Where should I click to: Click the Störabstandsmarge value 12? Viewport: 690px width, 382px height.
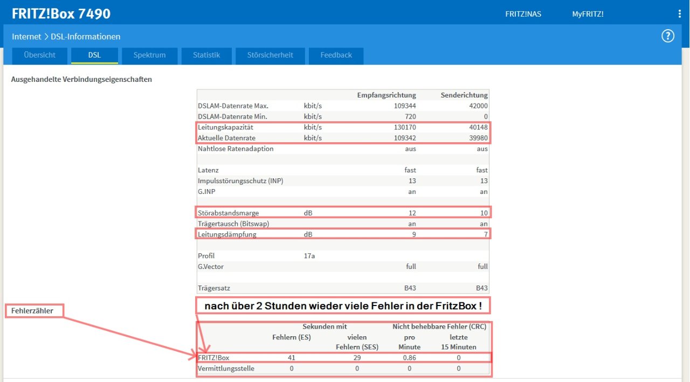(412, 213)
